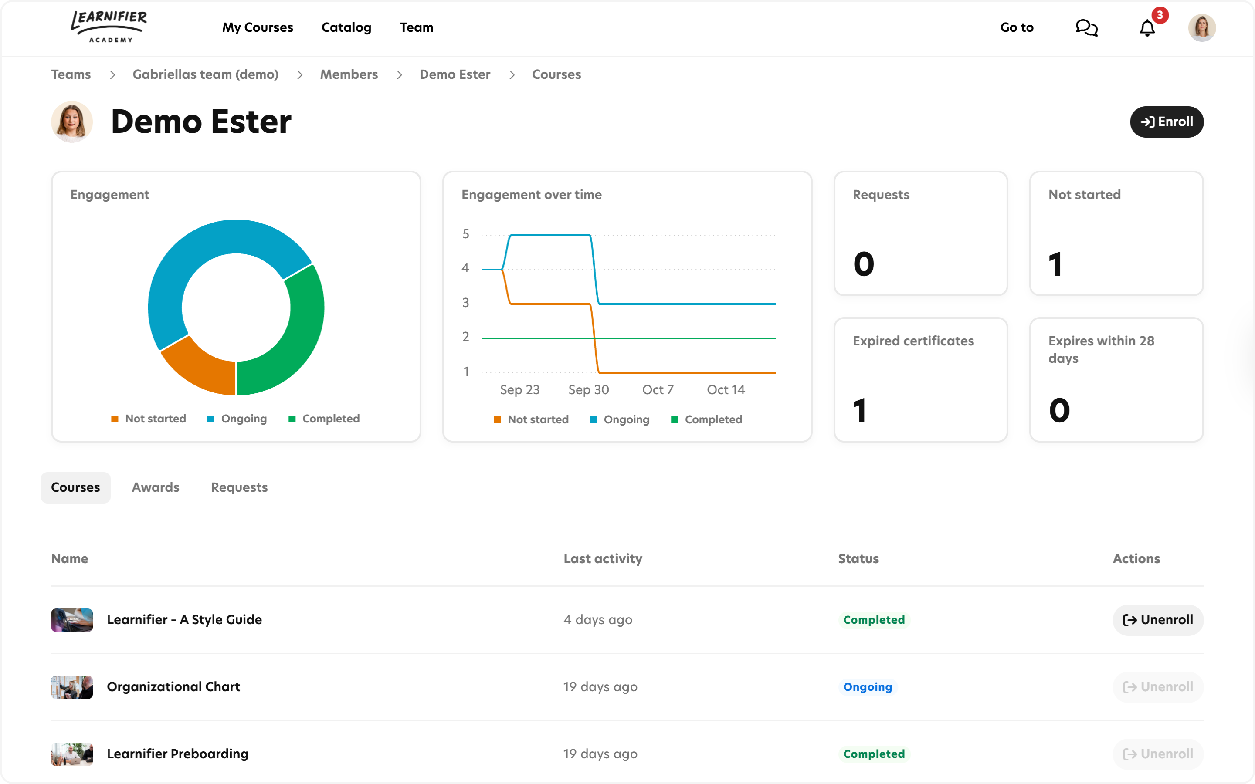Click the Enroll button

1166,122
